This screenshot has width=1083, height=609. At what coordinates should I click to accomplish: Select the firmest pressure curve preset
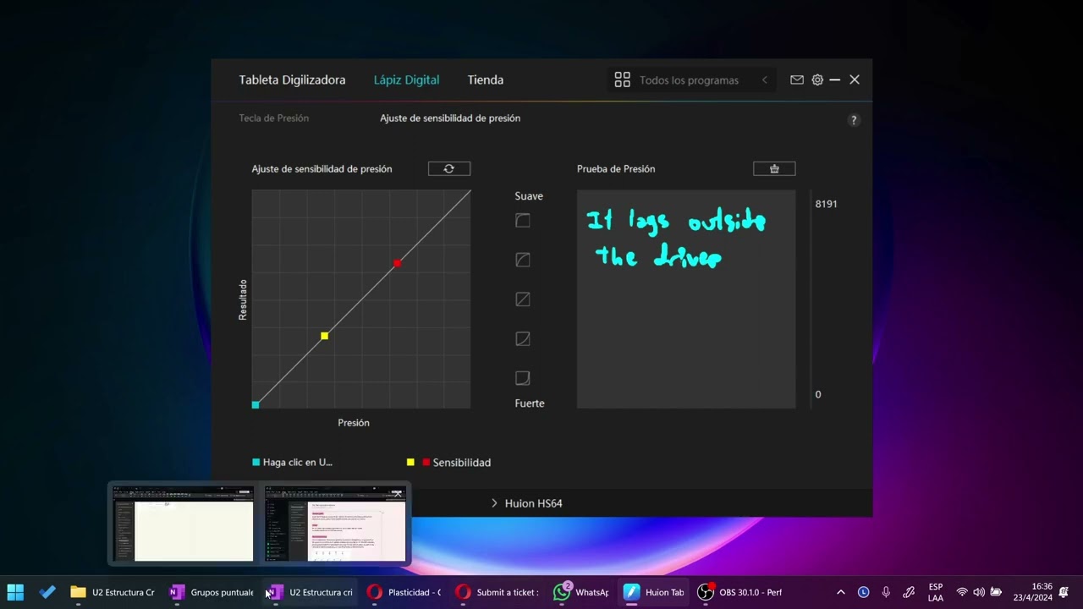(x=523, y=378)
